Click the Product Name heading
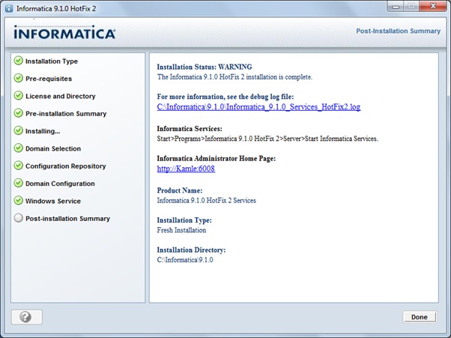The image size is (451, 338). click(x=180, y=190)
